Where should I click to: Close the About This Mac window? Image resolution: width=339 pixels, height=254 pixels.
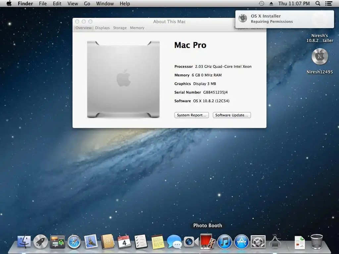click(x=77, y=21)
